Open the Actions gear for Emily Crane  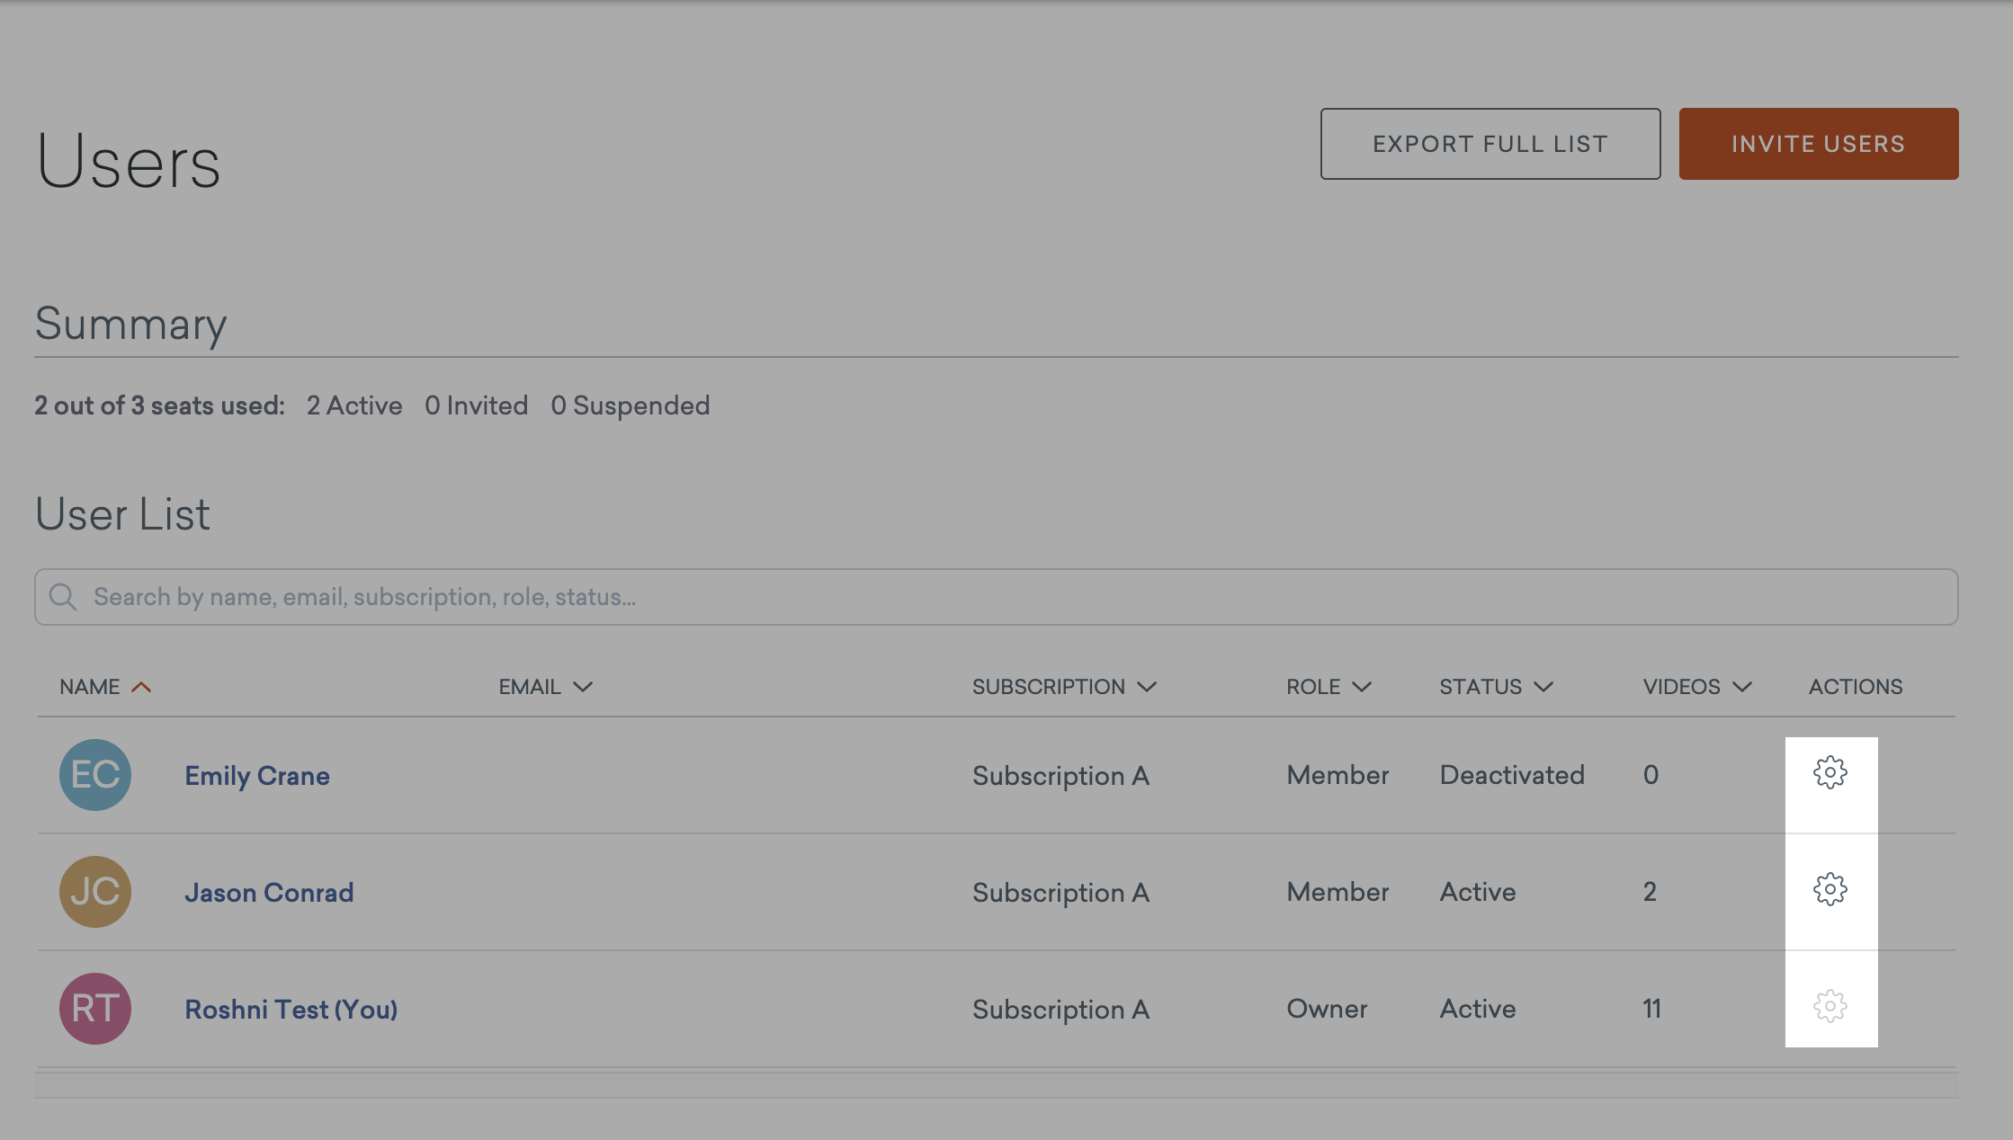(1830, 771)
